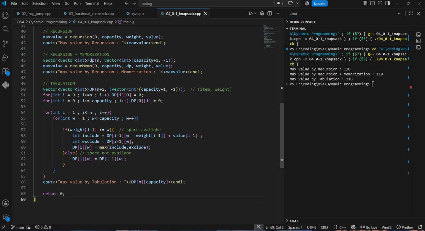
Task: Open the Python extension view
Action: [5, 85]
